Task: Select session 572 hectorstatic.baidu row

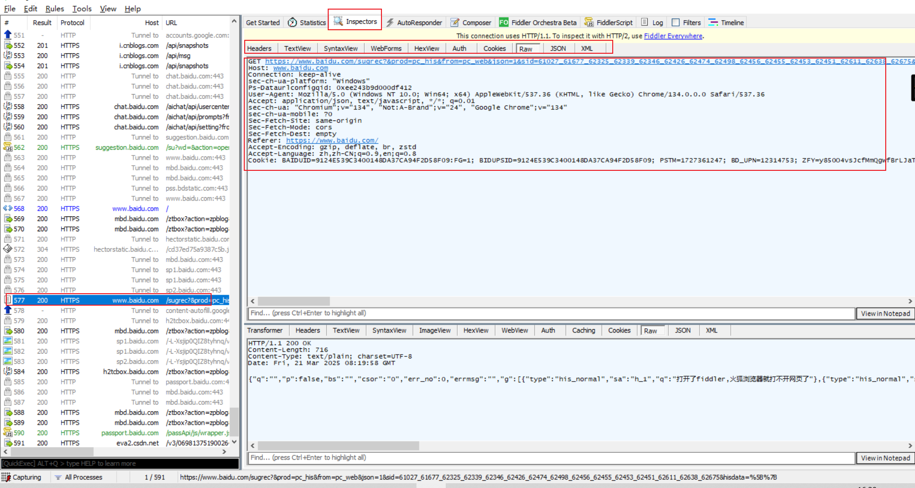Action: tap(116, 249)
